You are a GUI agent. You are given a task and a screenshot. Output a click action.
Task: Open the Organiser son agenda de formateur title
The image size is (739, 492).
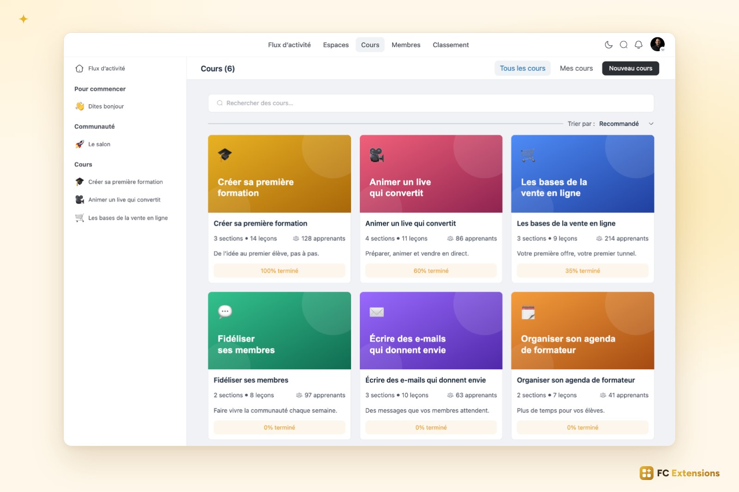[575, 380]
